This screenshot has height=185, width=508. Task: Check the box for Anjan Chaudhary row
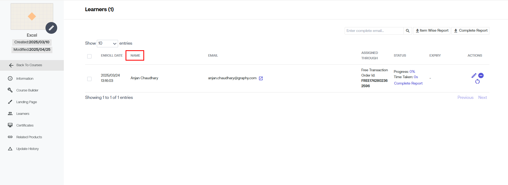tap(89, 79)
